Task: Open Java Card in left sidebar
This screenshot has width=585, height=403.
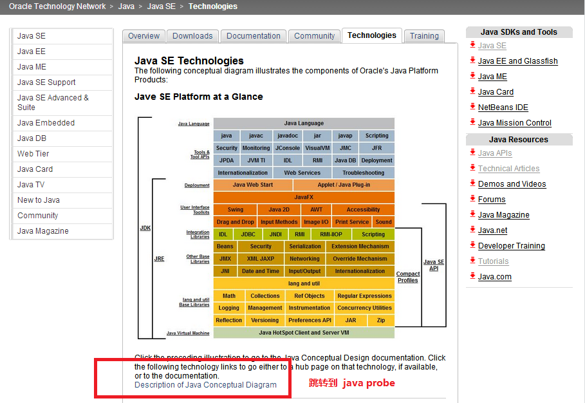Action: coord(62,169)
